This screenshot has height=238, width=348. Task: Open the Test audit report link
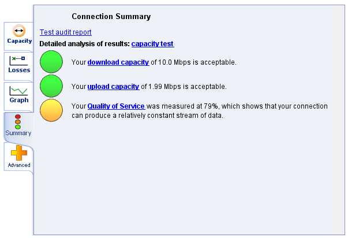click(65, 32)
